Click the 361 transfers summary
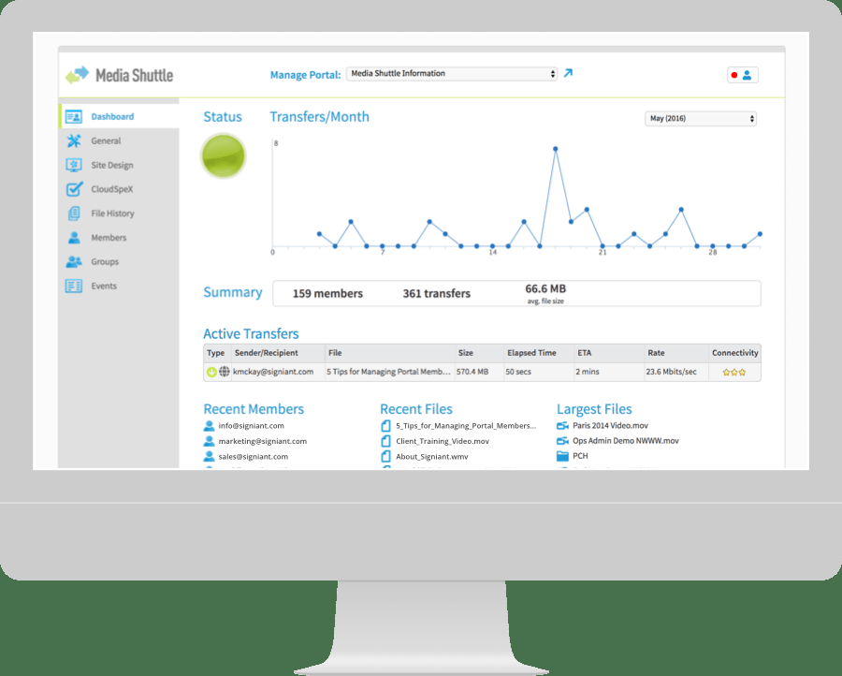Viewport: 842px width, 676px height. pyautogui.click(x=437, y=293)
